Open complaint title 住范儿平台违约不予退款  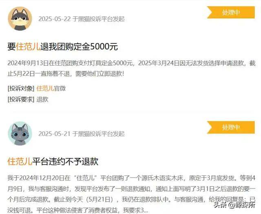click(x=53, y=162)
